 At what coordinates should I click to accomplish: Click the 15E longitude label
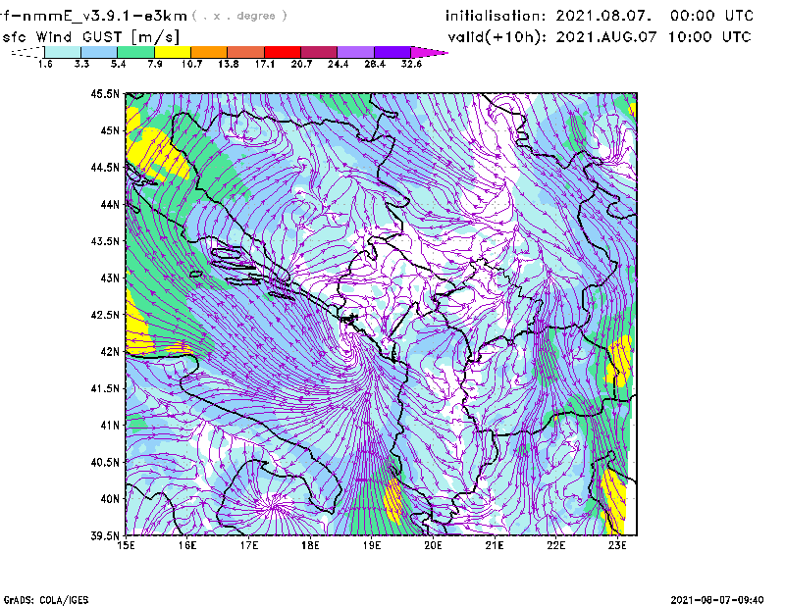point(126,545)
